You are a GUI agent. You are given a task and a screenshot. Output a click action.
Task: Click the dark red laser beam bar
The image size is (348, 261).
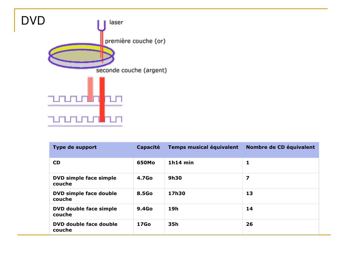point(102,100)
